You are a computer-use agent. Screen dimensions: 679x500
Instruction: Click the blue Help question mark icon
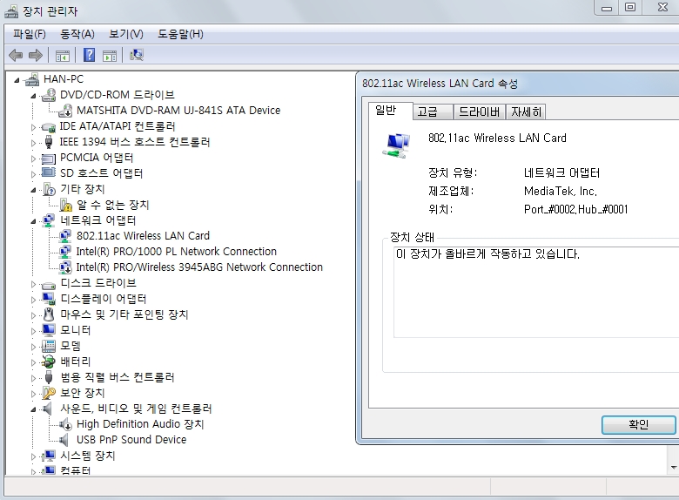(x=89, y=55)
